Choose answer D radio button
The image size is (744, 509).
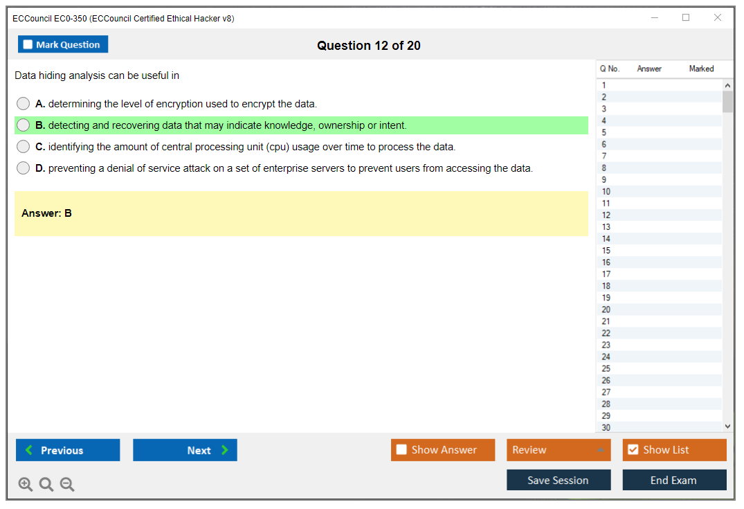(x=24, y=168)
